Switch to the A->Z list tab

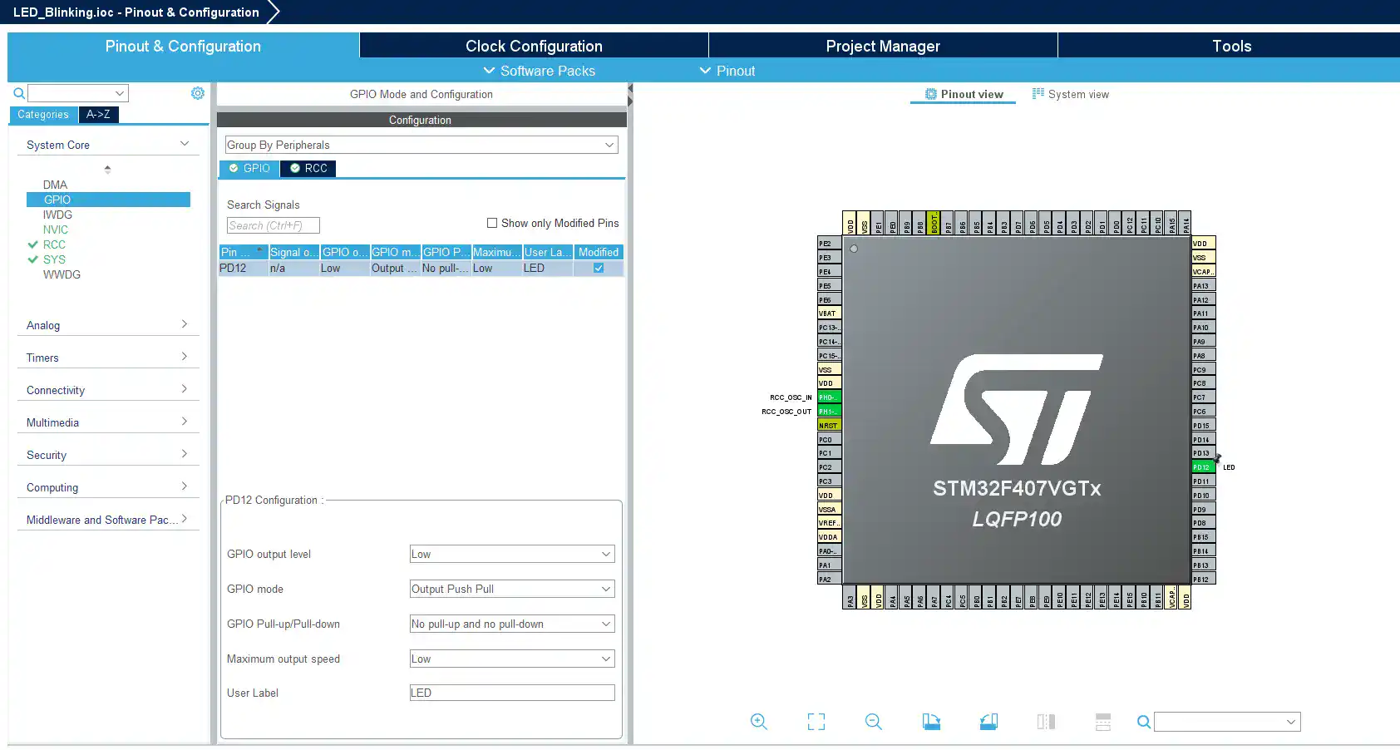[x=98, y=115]
